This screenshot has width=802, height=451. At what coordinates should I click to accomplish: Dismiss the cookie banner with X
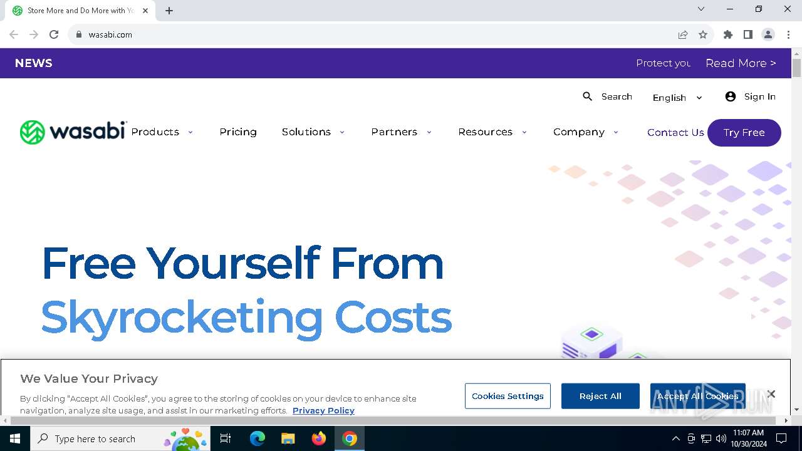click(771, 394)
